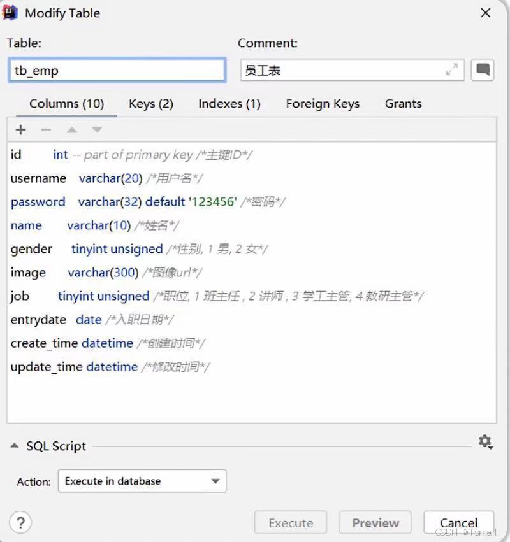
Task: Move selected column up with the up arrow
Action: [x=71, y=129]
